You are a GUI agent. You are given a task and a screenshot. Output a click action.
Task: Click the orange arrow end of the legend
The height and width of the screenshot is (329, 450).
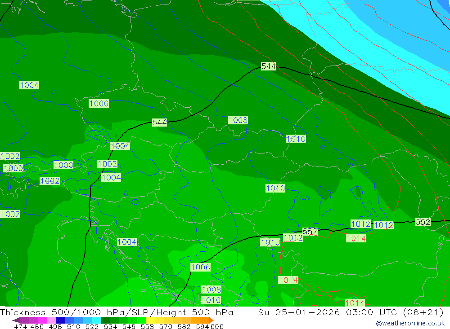click(x=211, y=320)
